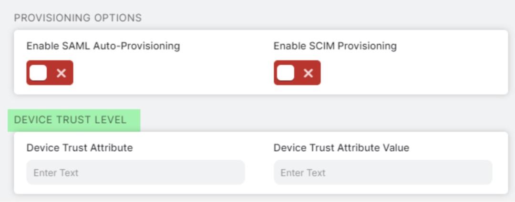515x202 pixels.
Task: Click into the Device Trust Attribute Value field
Action: click(x=382, y=173)
